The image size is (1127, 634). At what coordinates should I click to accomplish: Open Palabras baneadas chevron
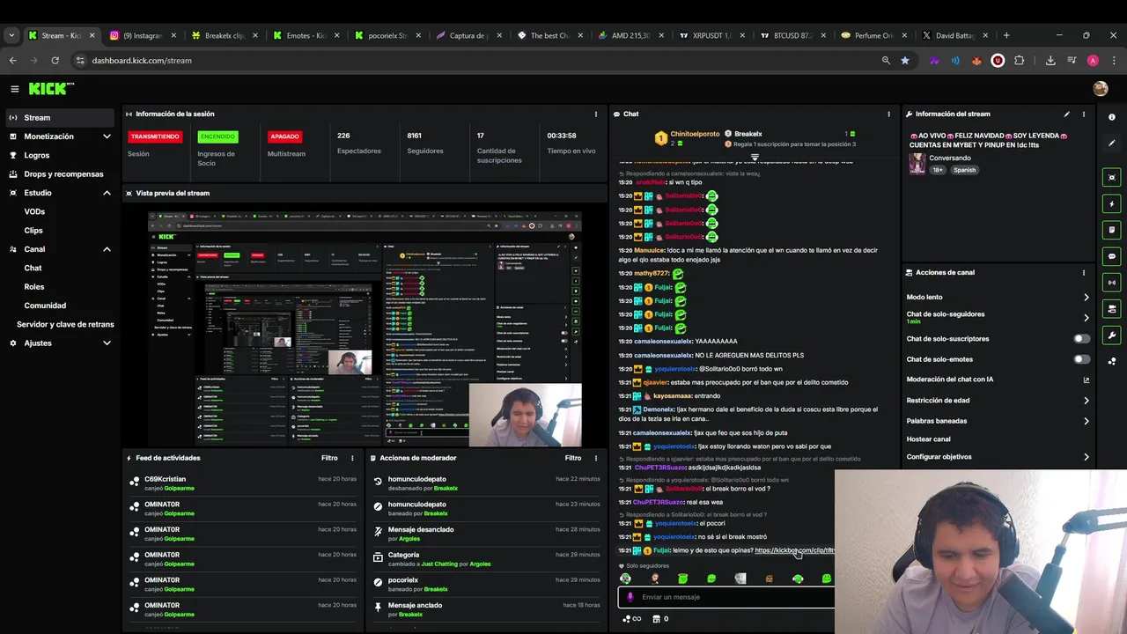pos(1086,421)
